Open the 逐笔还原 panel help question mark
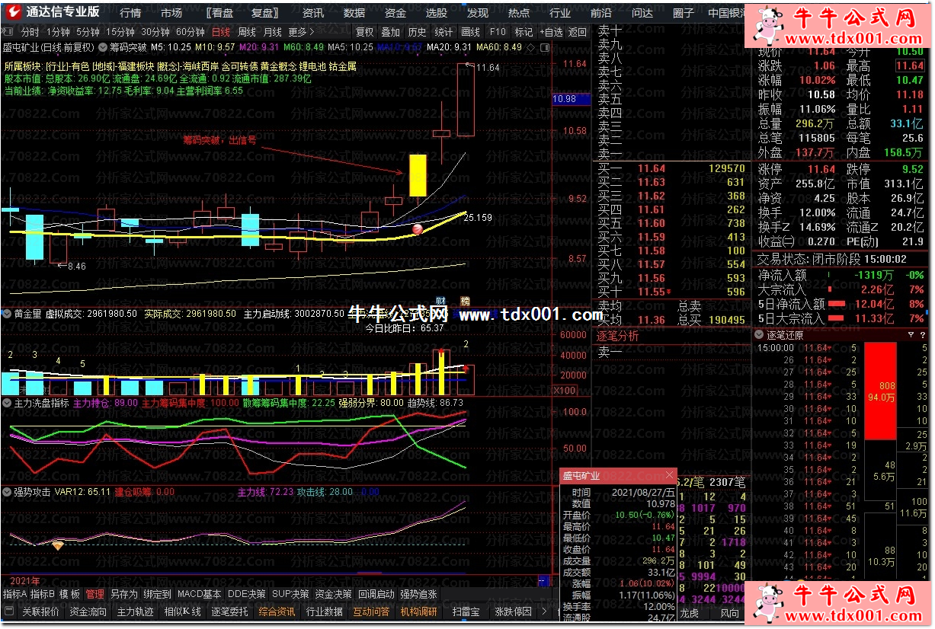 tap(922, 335)
